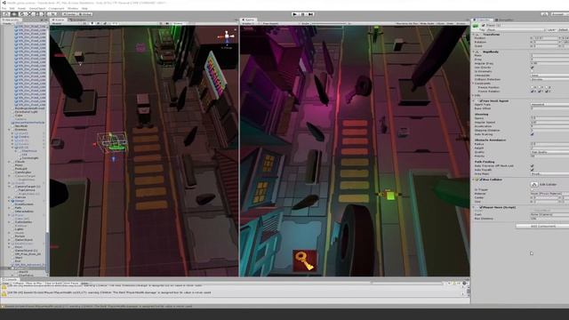Viewport: 569px width, 320px height.
Task: Toggle the Auto Repath checkbox
Action: (x=533, y=170)
